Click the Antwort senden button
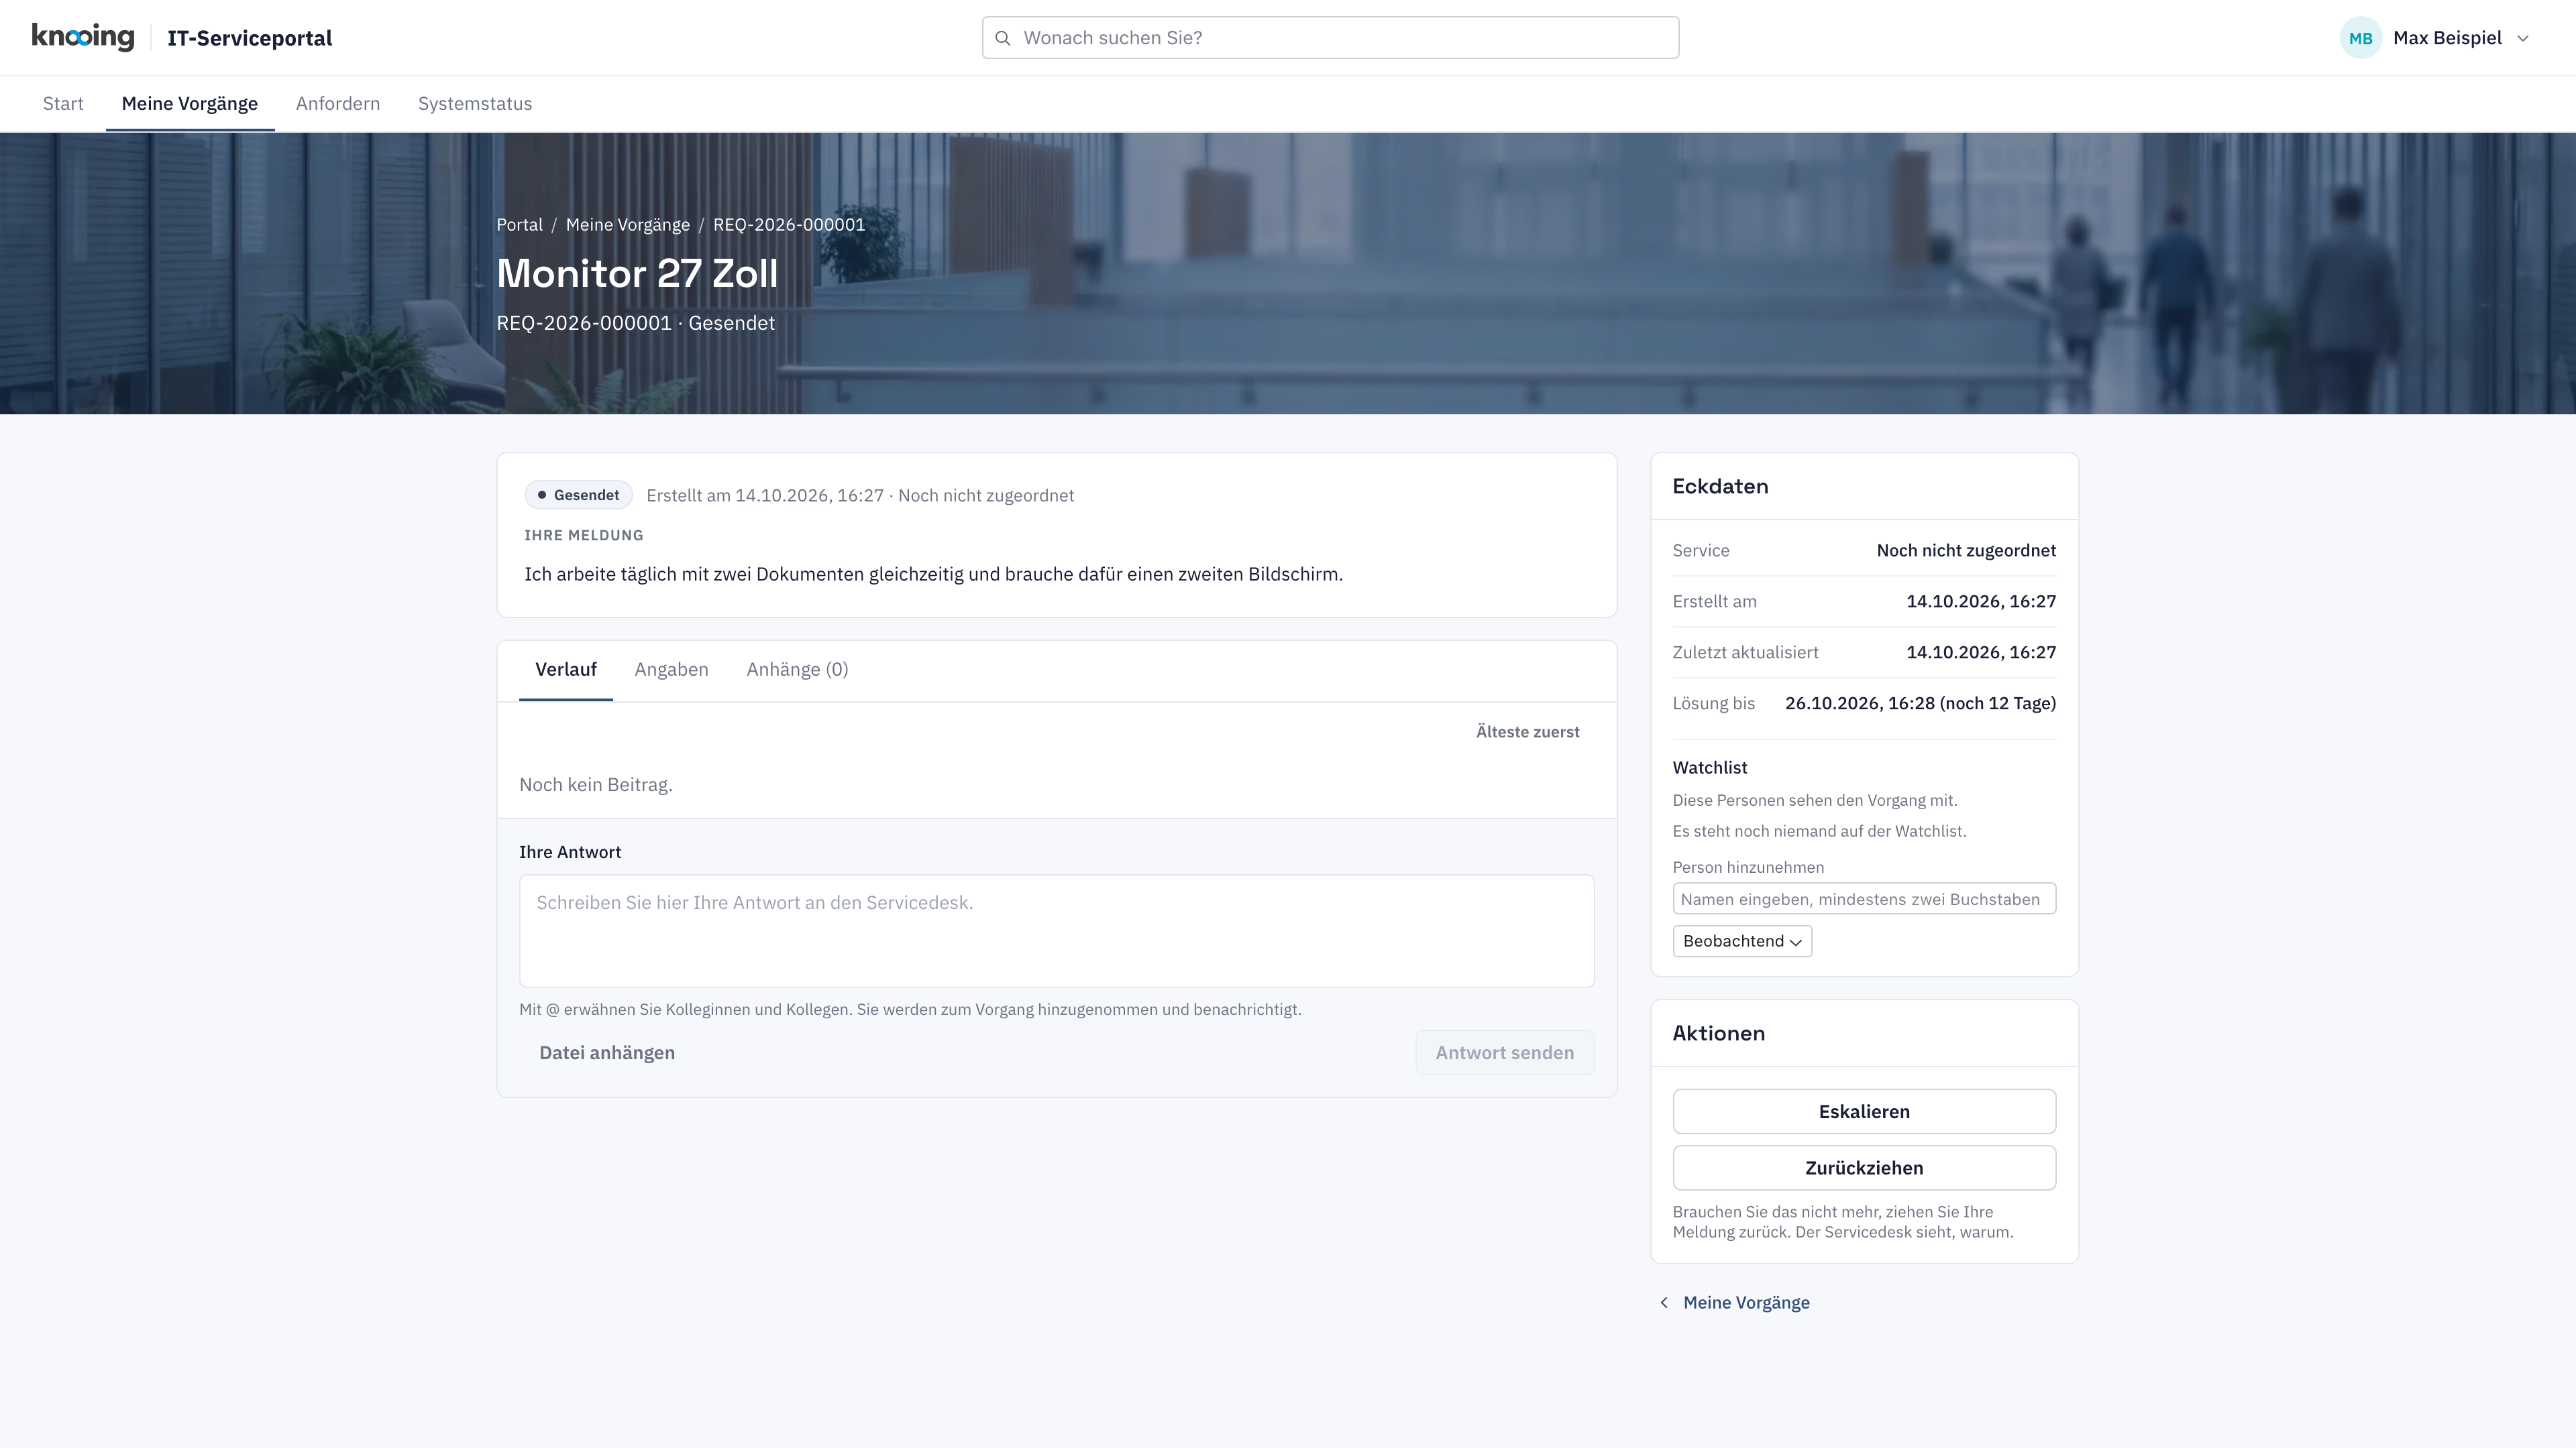 (x=1504, y=1052)
